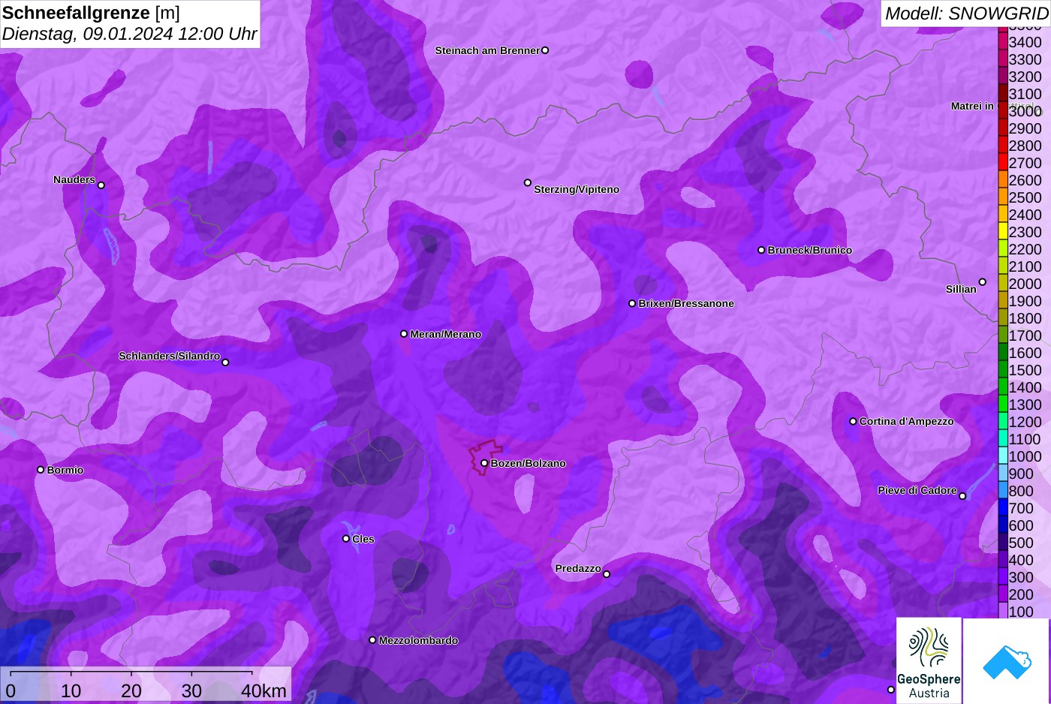Click the 'Predazzo' label text
Viewport: 1051px width, 704px height.
[578, 568]
